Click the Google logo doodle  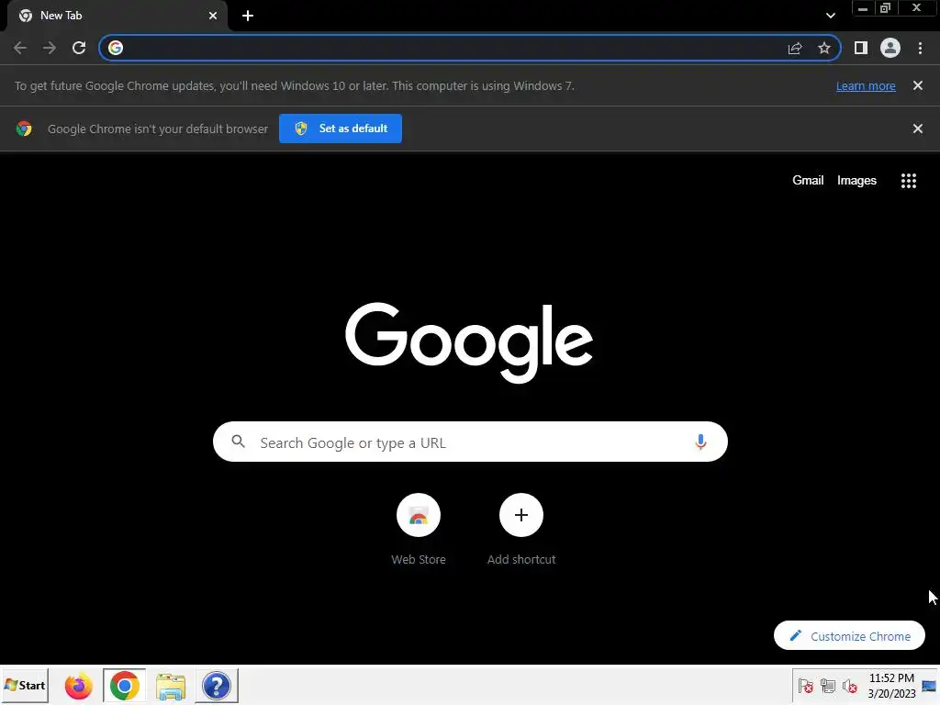click(x=469, y=341)
